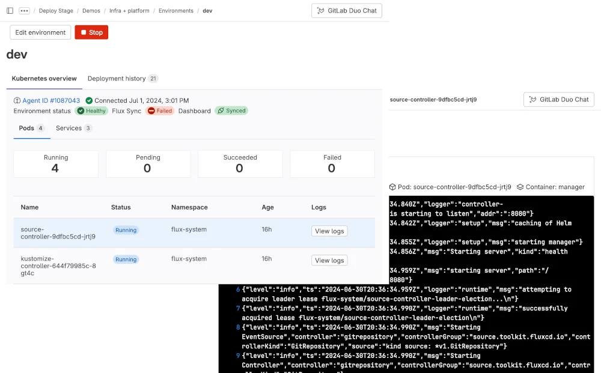This screenshot has height=373, width=601.
Task: Open the Deployment history tab
Action: [117, 78]
